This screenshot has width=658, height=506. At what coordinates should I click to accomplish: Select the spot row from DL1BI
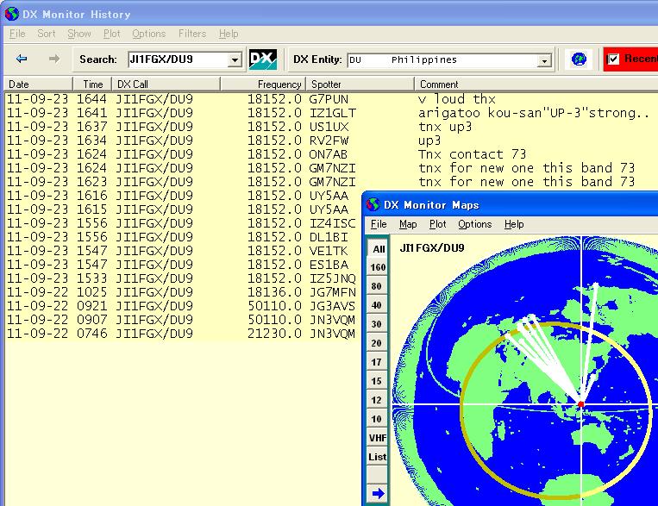click(x=183, y=237)
